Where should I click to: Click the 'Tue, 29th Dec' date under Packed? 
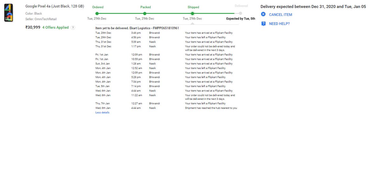[144, 19]
